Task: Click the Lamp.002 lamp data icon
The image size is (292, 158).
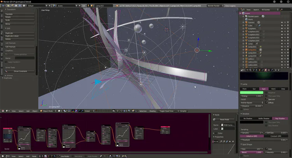Action: tap(260, 50)
